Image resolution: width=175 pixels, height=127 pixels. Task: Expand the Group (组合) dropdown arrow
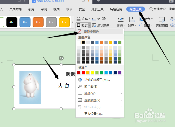pyautogui.click(x=152, y=19)
